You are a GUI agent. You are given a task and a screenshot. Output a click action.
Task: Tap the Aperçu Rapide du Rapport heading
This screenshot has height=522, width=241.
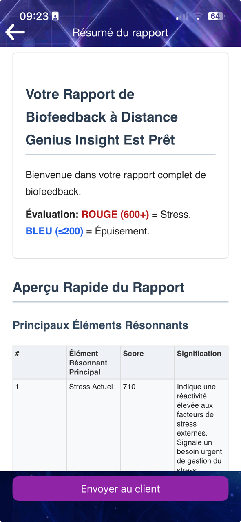click(99, 287)
